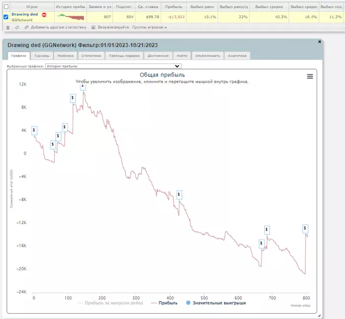Click the image icon before Визуализируйте

tap(93, 28)
